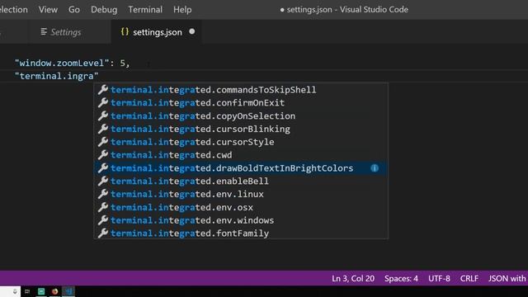The height and width of the screenshot is (297, 528).
Task: Choose terminal.integrated.copyOnSelection suggestion
Action: click(241, 115)
